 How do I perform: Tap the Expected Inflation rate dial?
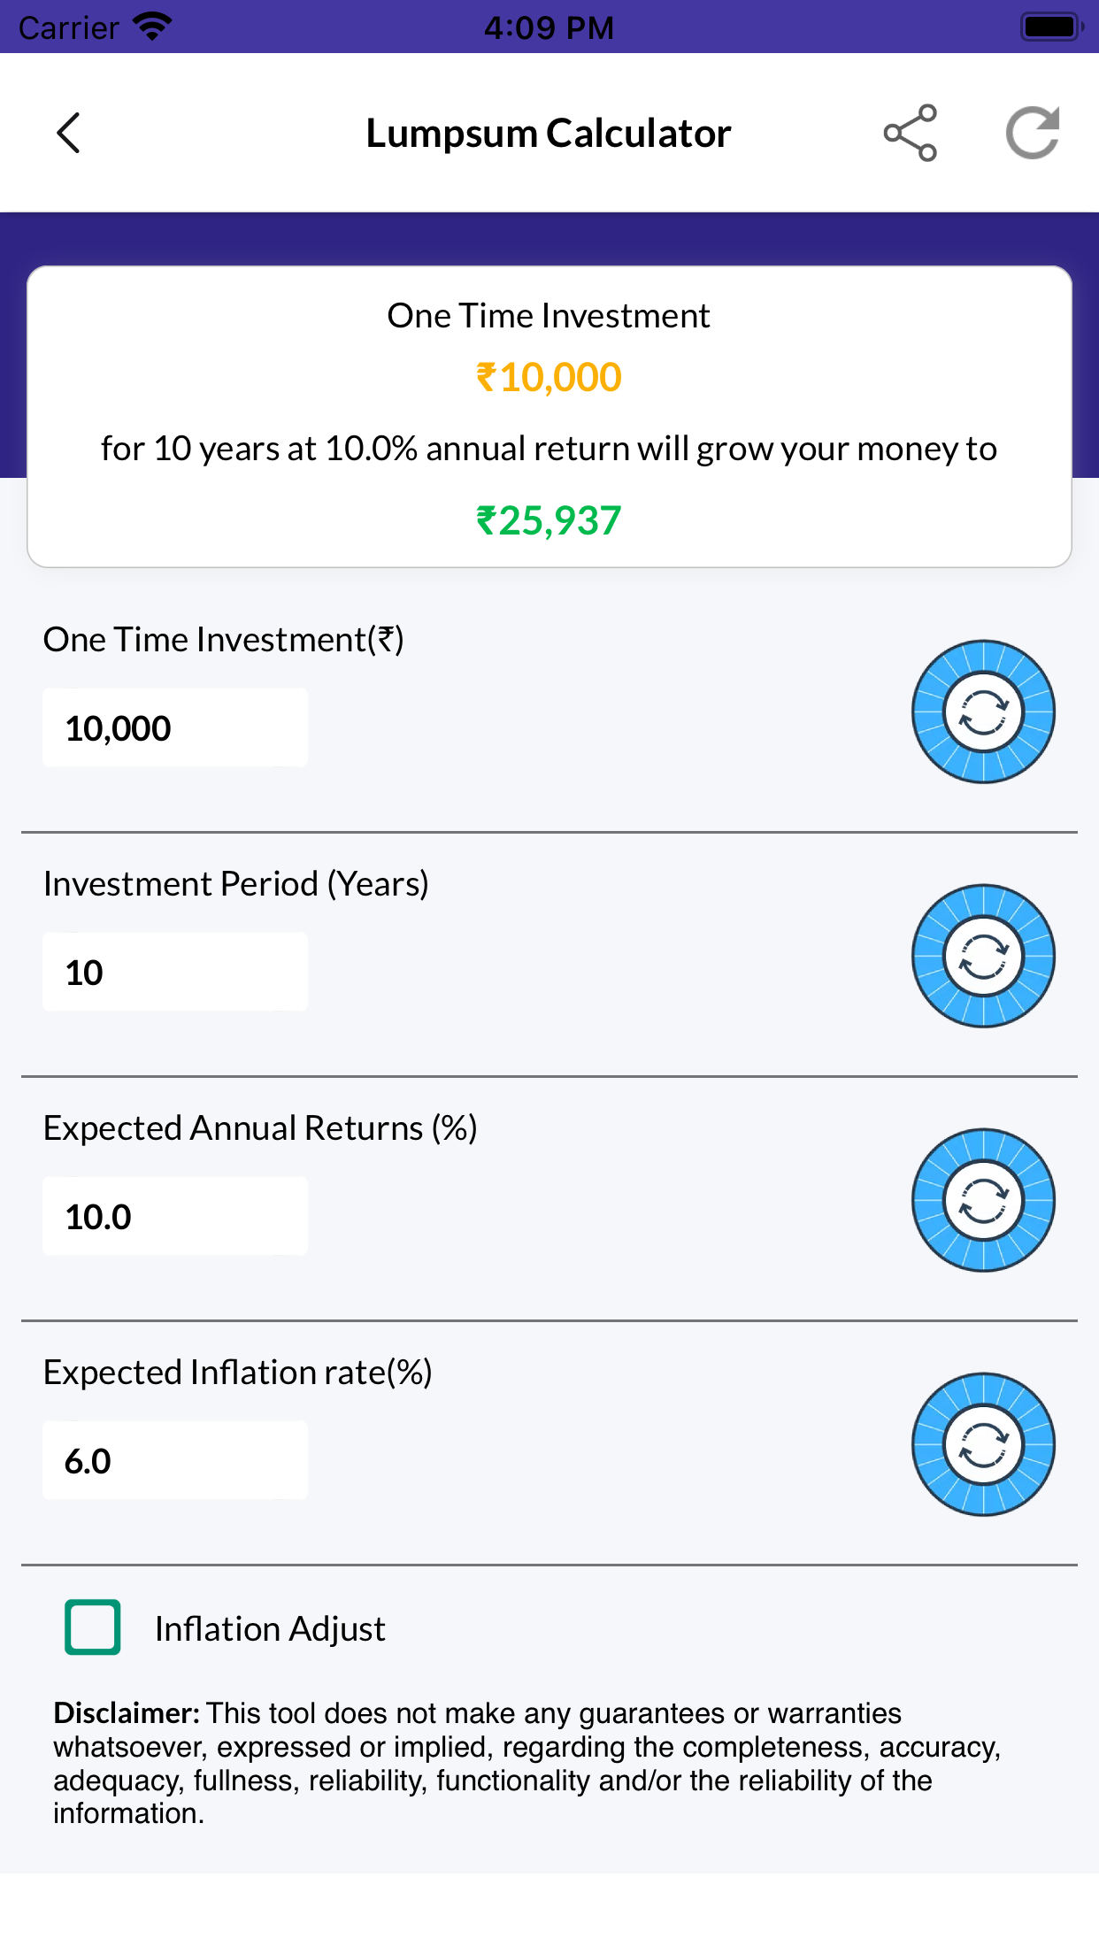(983, 1444)
